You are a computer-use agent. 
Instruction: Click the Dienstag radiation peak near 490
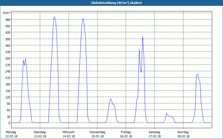[x=54, y=17]
